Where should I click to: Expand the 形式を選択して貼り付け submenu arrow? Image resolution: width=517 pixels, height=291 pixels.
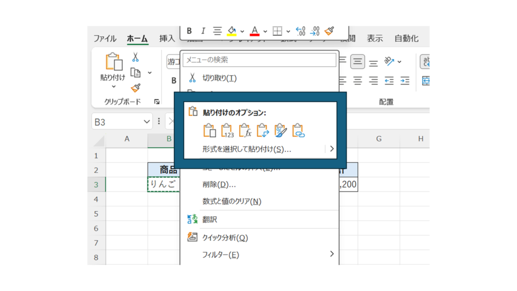pyautogui.click(x=332, y=149)
